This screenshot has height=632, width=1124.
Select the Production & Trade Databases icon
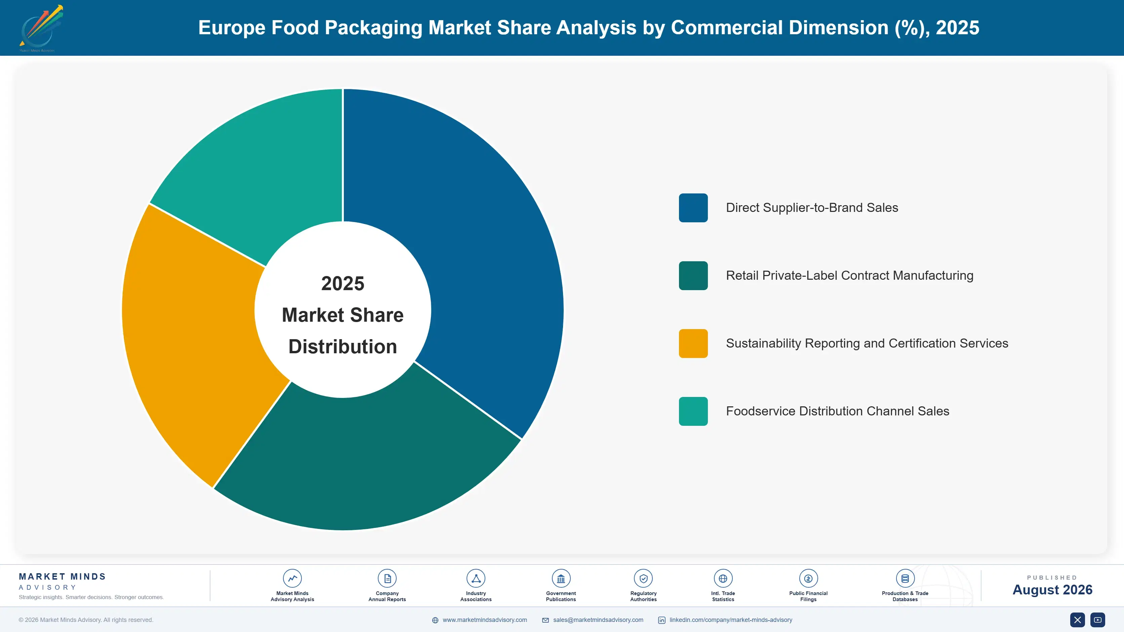click(x=905, y=578)
